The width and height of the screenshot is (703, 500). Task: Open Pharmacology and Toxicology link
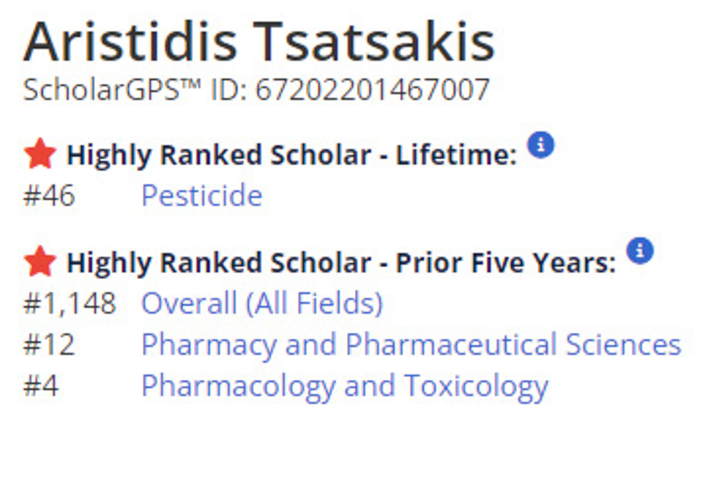(344, 386)
